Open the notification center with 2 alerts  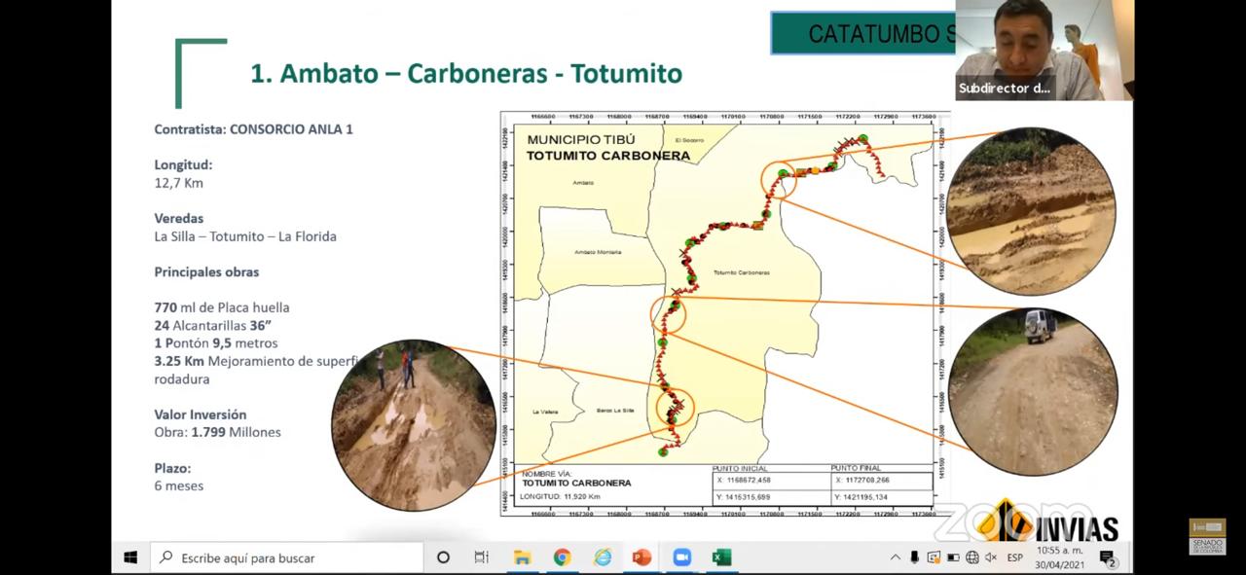pyautogui.click(x=1107, y=557)
